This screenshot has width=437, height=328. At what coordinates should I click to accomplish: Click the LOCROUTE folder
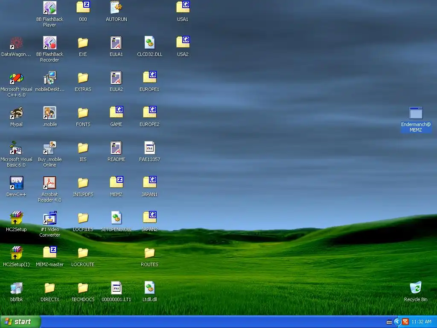tap(83, 253)
